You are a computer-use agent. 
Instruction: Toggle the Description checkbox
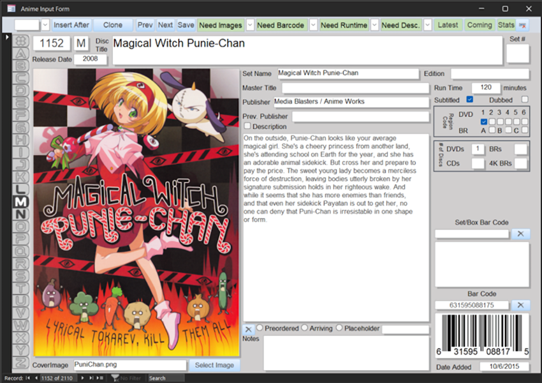247,126
